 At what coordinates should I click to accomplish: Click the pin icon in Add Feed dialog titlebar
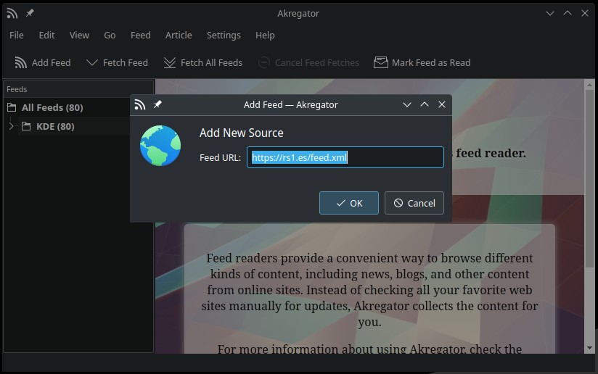pyautogui.click(x=157, y=104)
